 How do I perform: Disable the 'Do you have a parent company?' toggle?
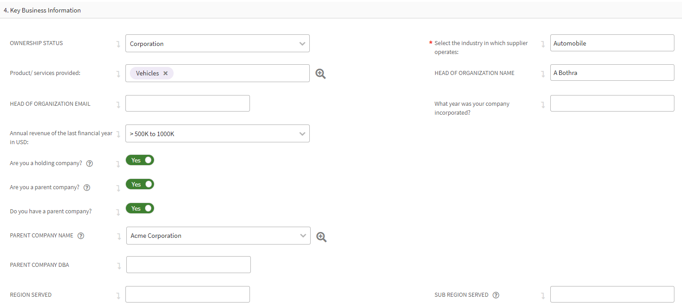140,208
